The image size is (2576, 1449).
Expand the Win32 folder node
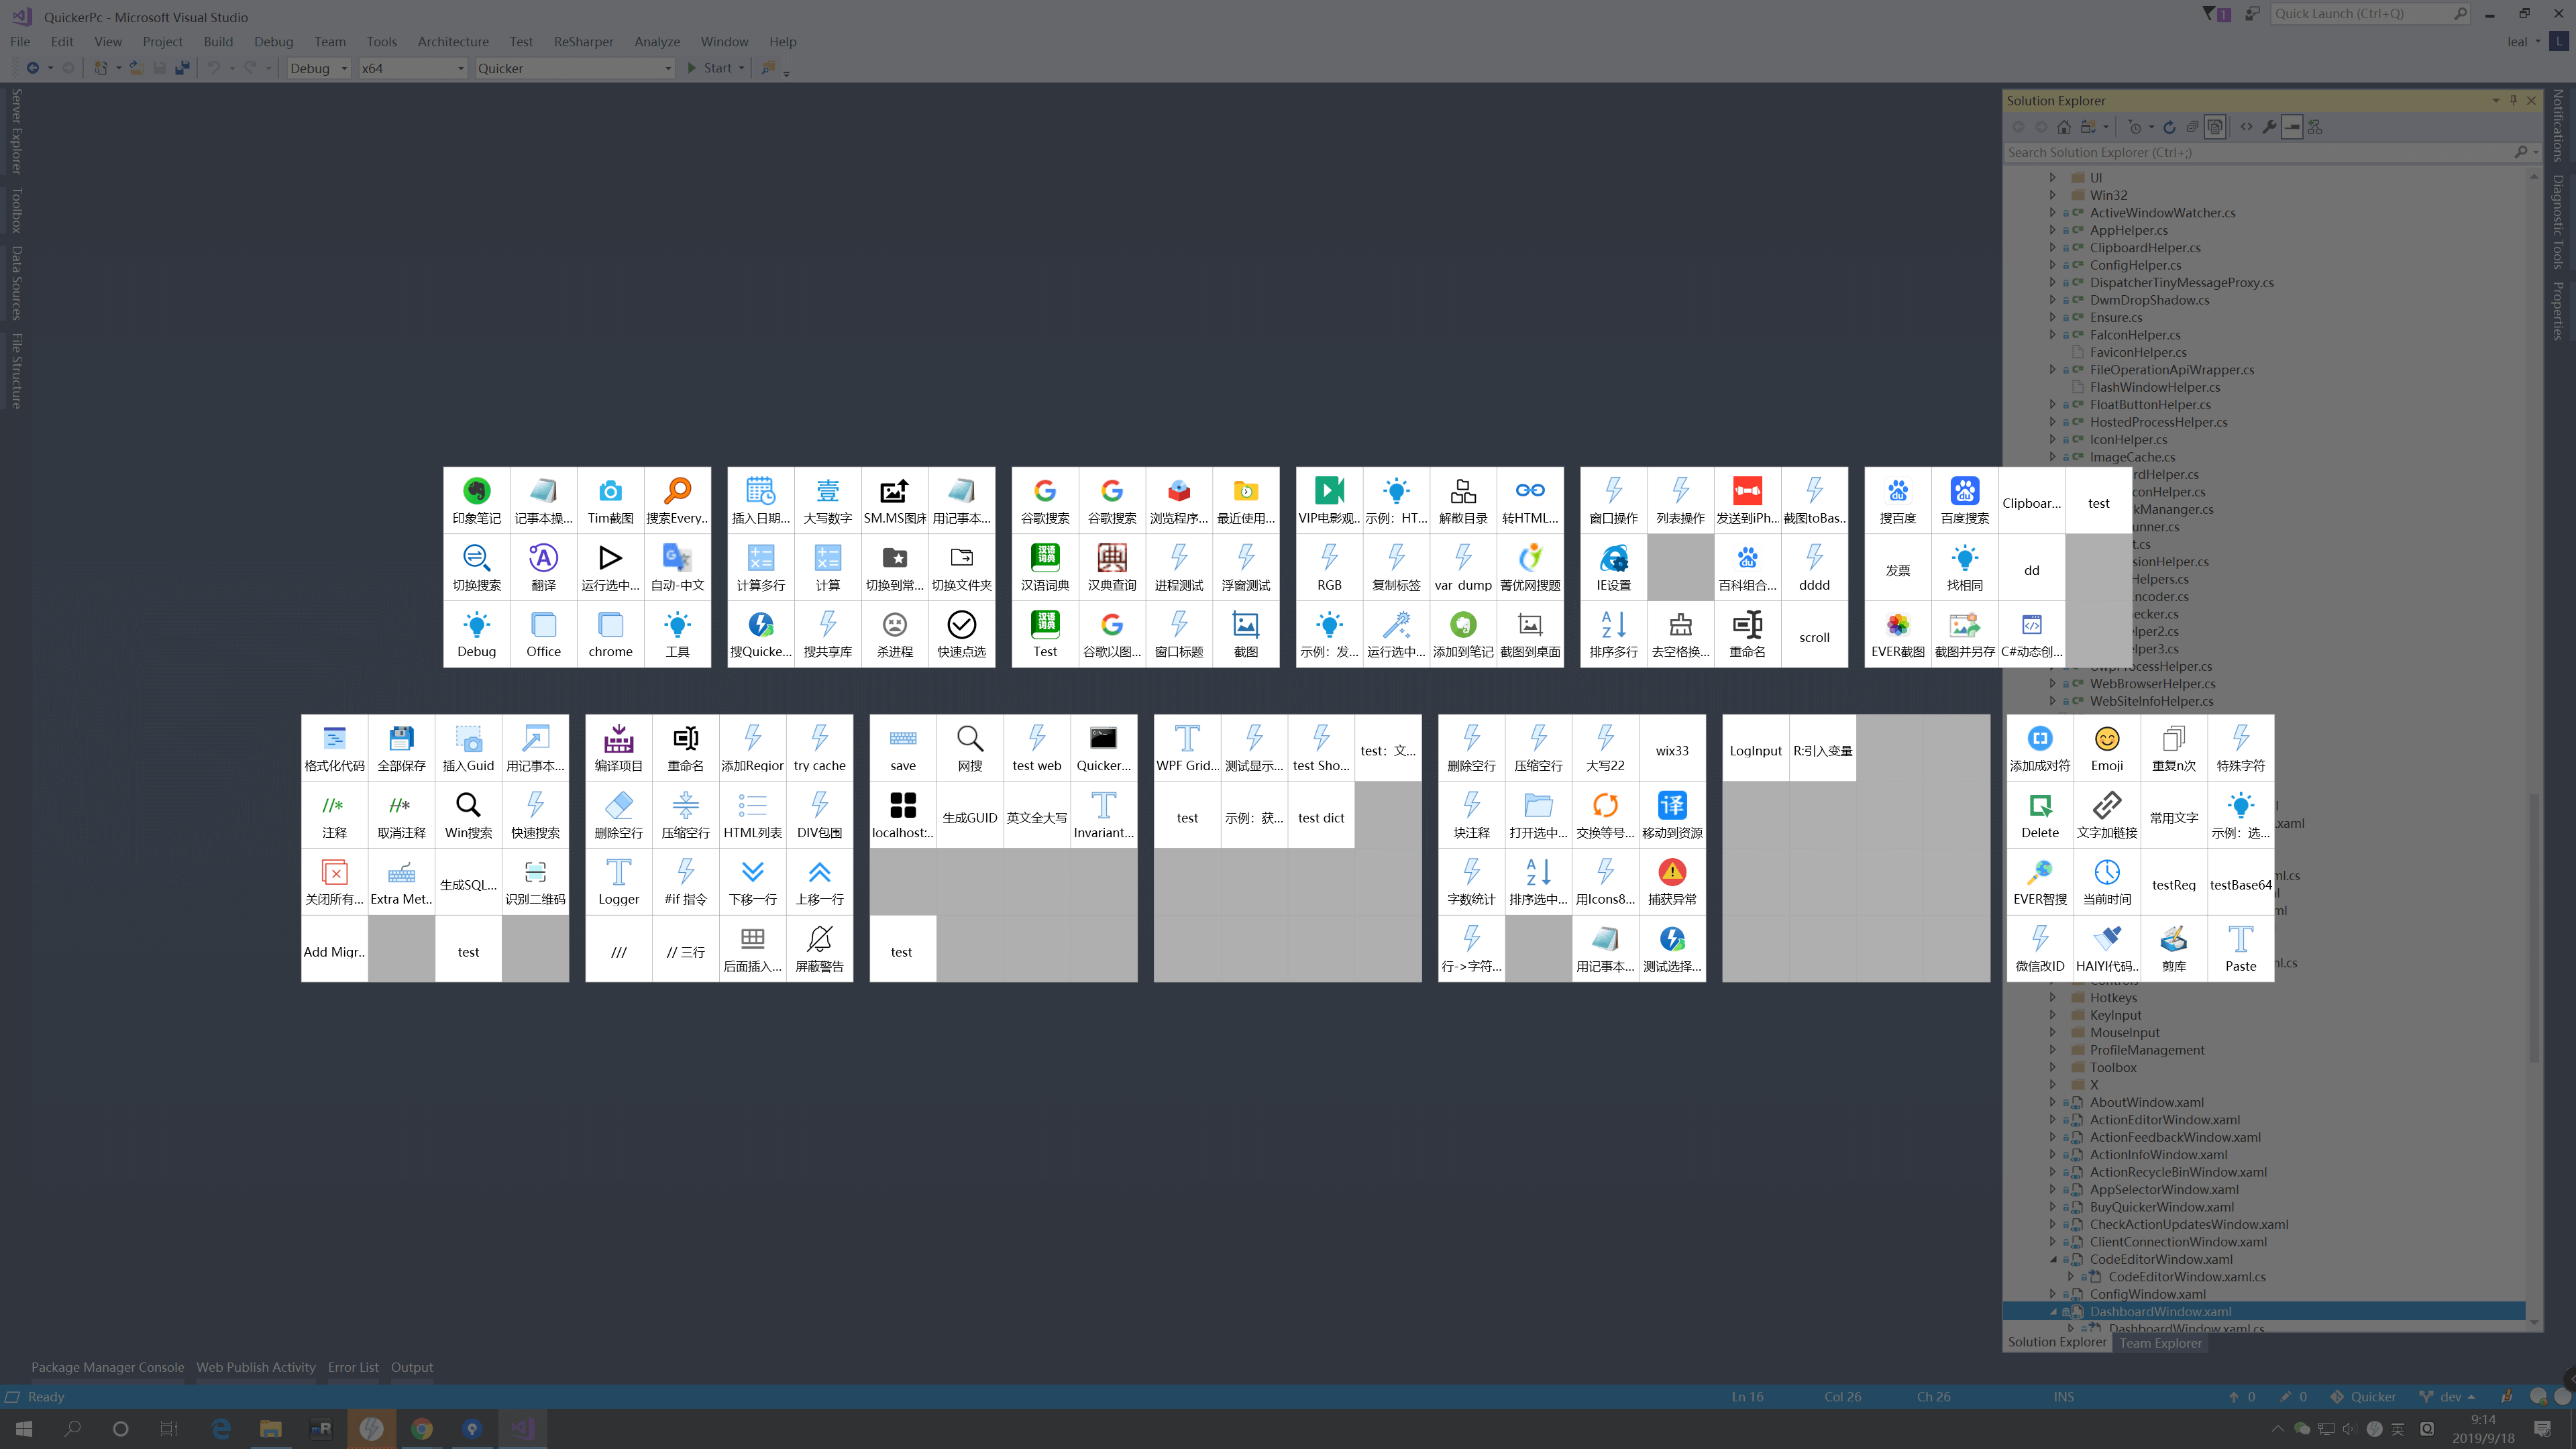click(x=2053, y=195)
